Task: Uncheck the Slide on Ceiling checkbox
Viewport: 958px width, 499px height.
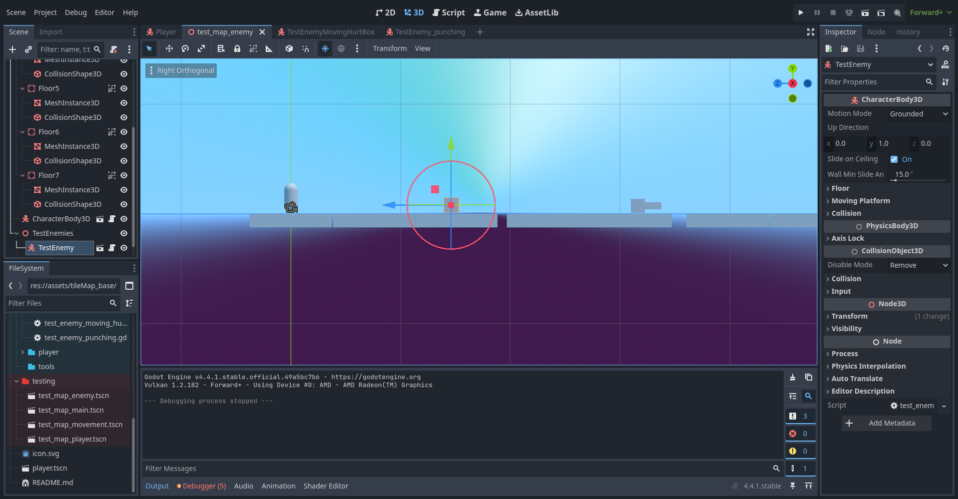Action: tap(895, 159)
